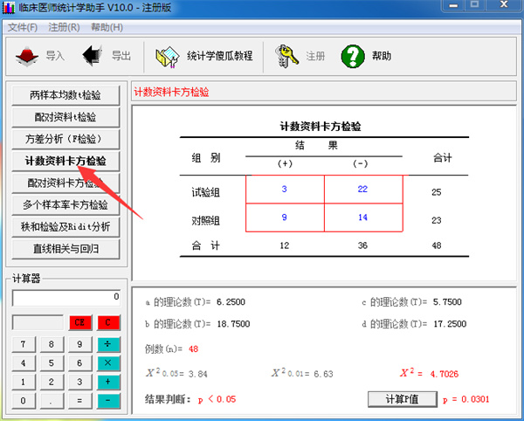Click the plus (+) calculator key
Viewport: 524px width, 421px height.
point(108,382)
